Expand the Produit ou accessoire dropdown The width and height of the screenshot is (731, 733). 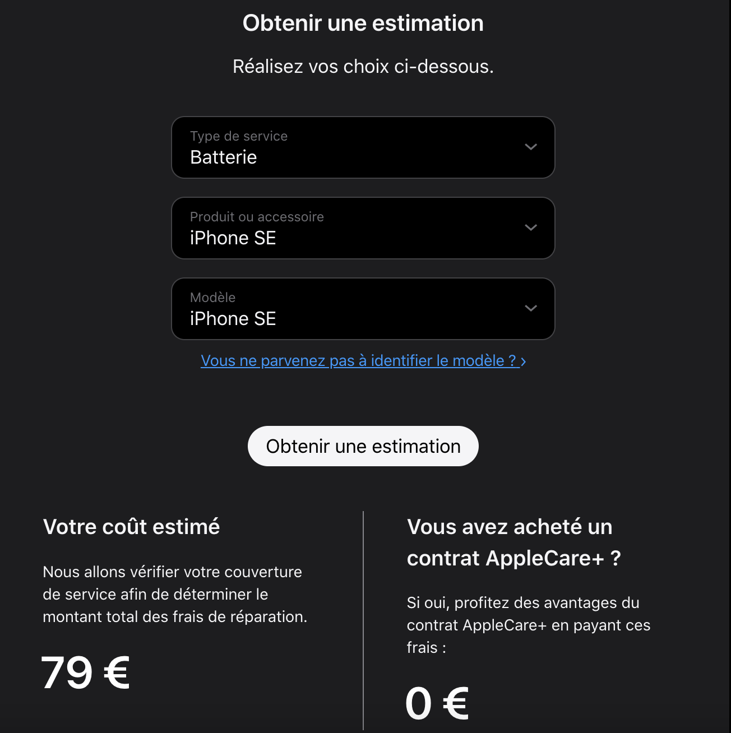(x=363, y=228)
